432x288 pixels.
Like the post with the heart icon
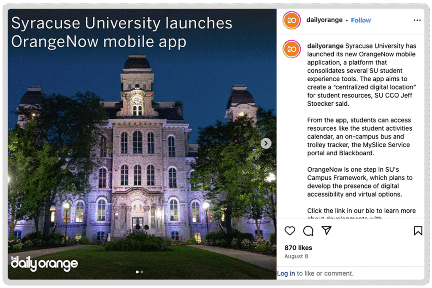click(289, 231)
